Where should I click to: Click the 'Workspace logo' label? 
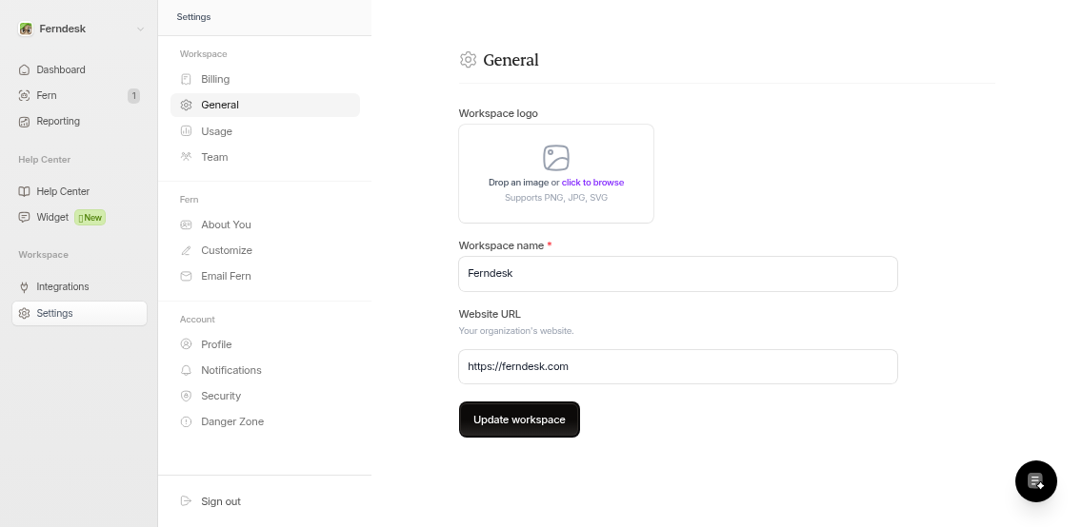tap(498, 113)
